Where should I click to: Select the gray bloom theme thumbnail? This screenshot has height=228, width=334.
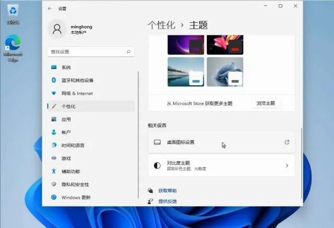(x=225, y=72)
